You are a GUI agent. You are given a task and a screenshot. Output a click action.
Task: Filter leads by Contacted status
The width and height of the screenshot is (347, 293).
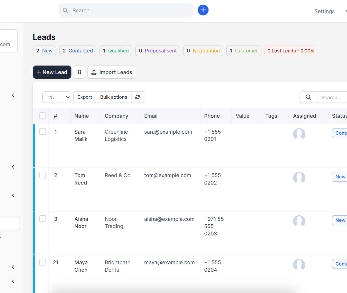[x=78, y=51]
